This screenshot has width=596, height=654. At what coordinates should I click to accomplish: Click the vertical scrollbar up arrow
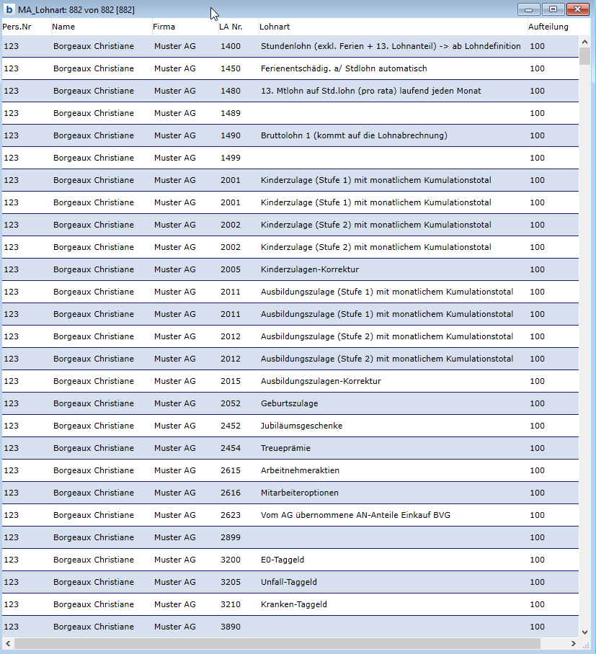pos(584,42)
